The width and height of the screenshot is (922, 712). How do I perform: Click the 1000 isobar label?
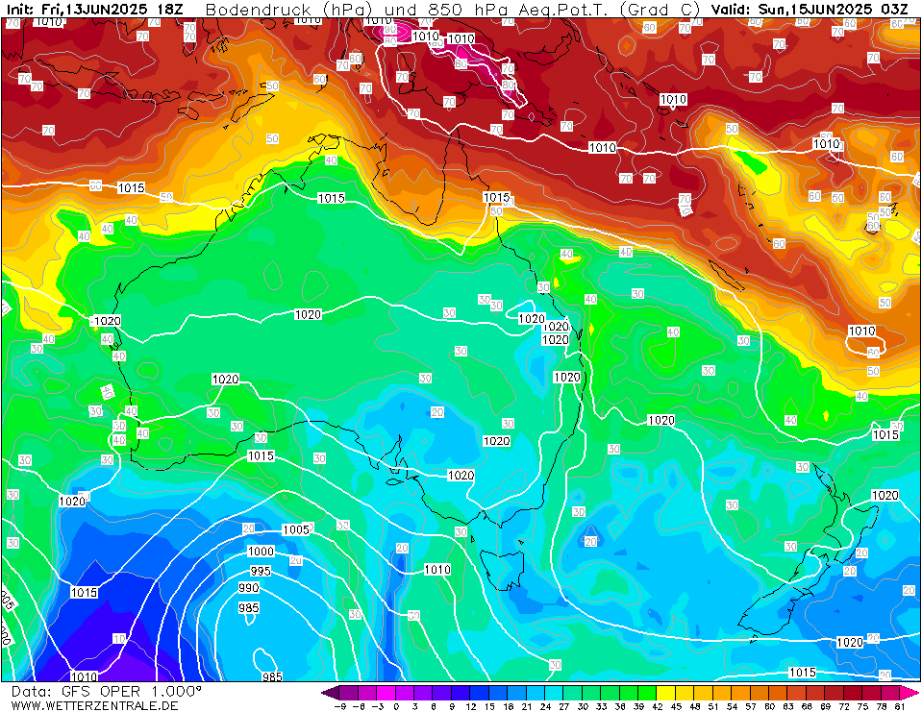tap(261, 551)
